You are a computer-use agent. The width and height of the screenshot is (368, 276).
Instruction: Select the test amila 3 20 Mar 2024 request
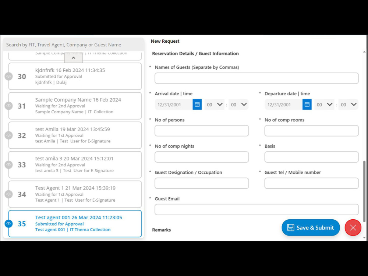point(75,165)
